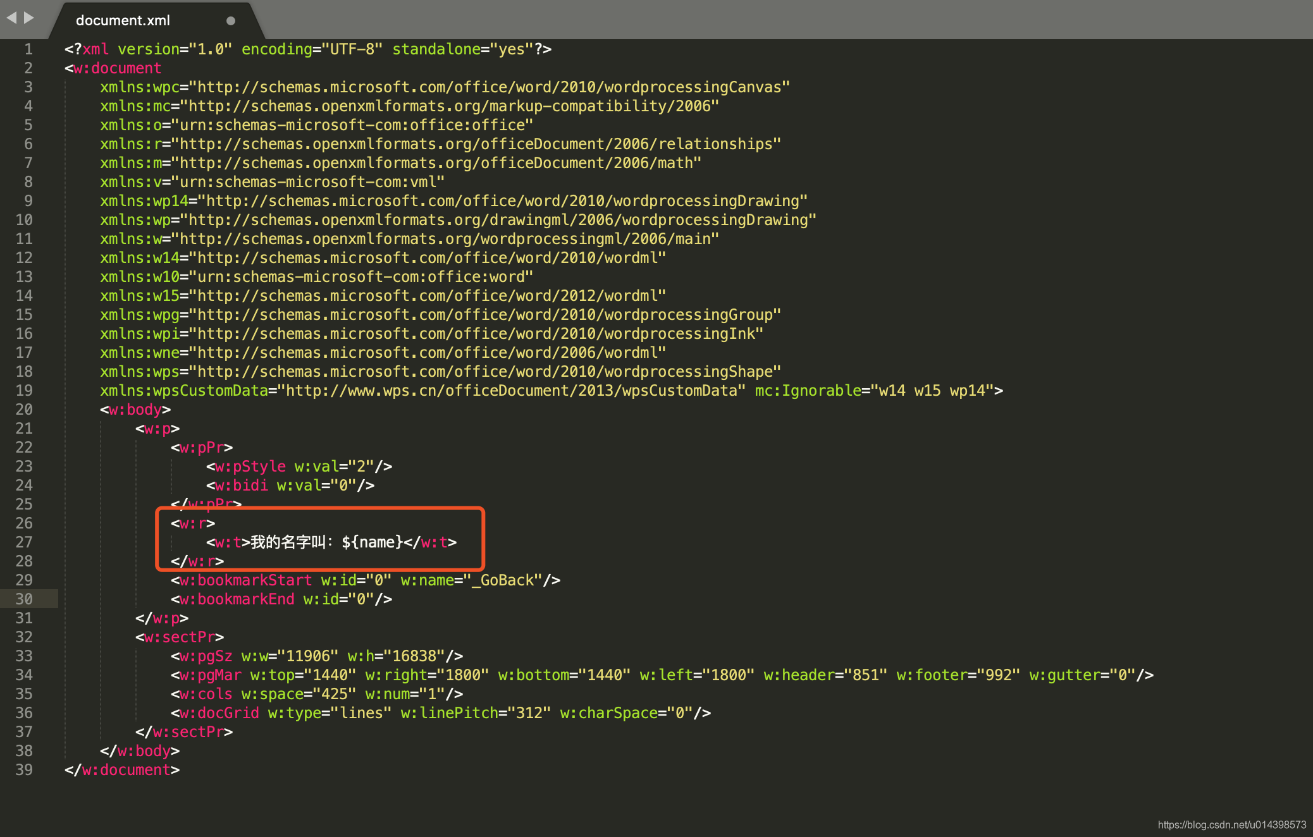Click the xmlns:r relationships URL
This screenshot has width=1313, height=837.
click(476, 144)
